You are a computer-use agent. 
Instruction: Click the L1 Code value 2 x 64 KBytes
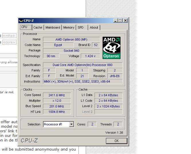pos(108,101)
